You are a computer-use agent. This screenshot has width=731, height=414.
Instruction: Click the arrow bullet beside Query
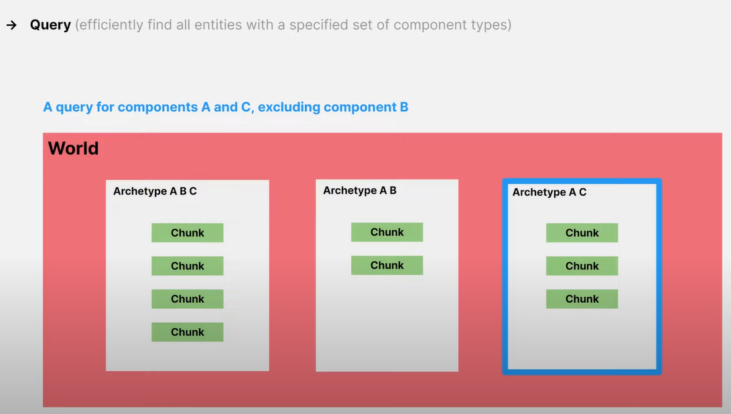coord(11,25)
